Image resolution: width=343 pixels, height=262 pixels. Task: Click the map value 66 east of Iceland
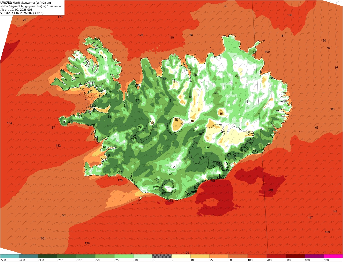coord(317,128)
